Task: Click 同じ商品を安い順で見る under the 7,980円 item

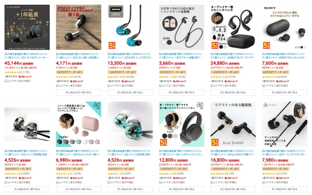Action: click(x=285, y=189)
